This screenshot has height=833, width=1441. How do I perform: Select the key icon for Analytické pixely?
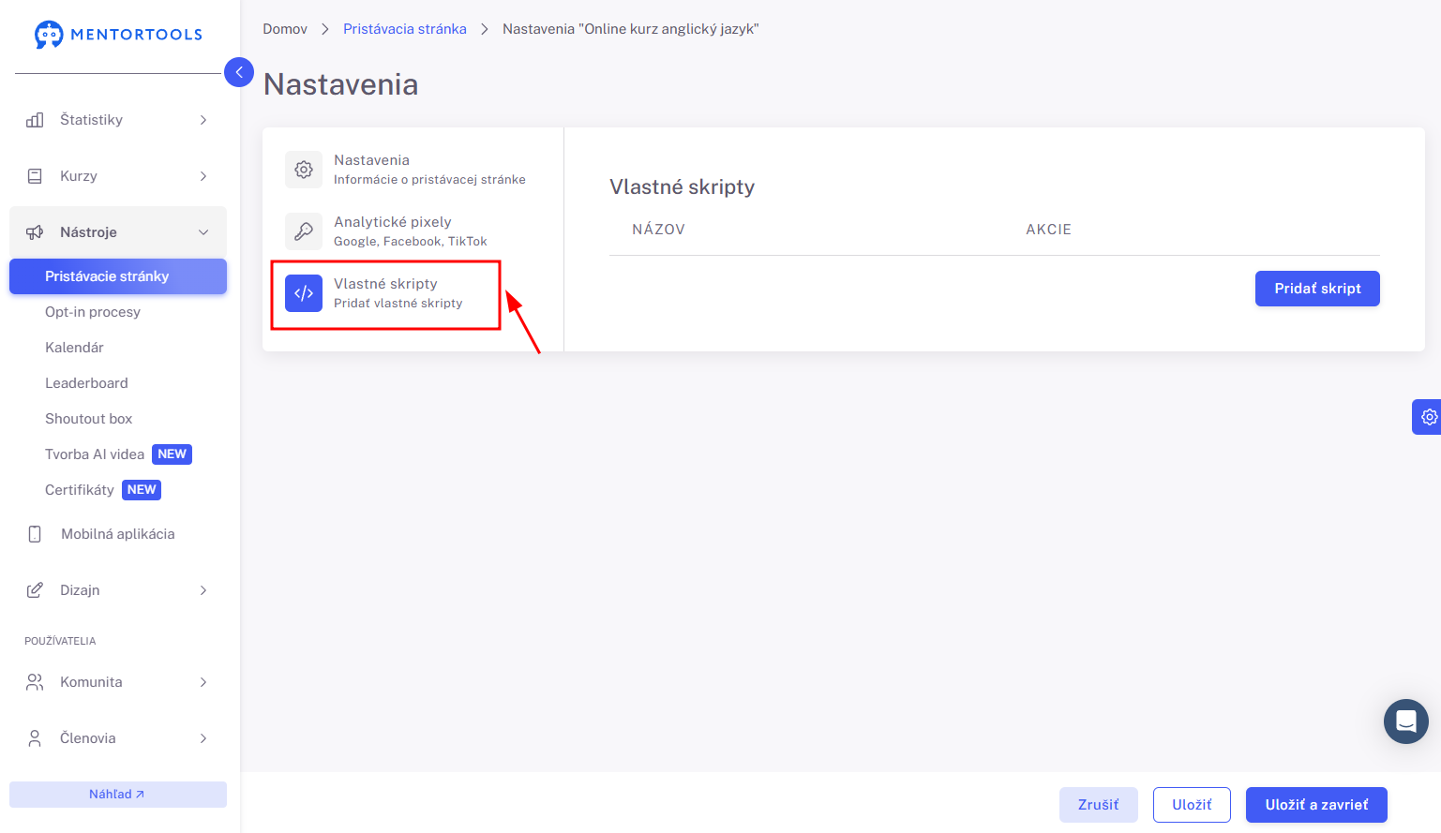coord(304,231)
